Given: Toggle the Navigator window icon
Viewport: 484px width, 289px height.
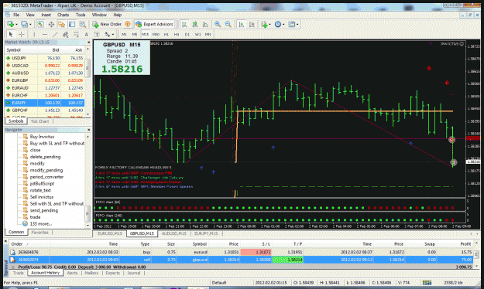Looking at the screenshot, I should pyautogui.click(x=61, y=24).
